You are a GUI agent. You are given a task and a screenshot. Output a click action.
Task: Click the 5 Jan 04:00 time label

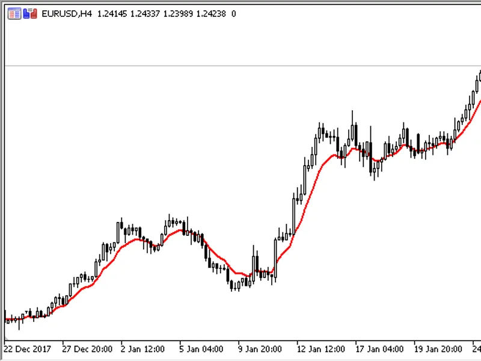click(201, 349)
